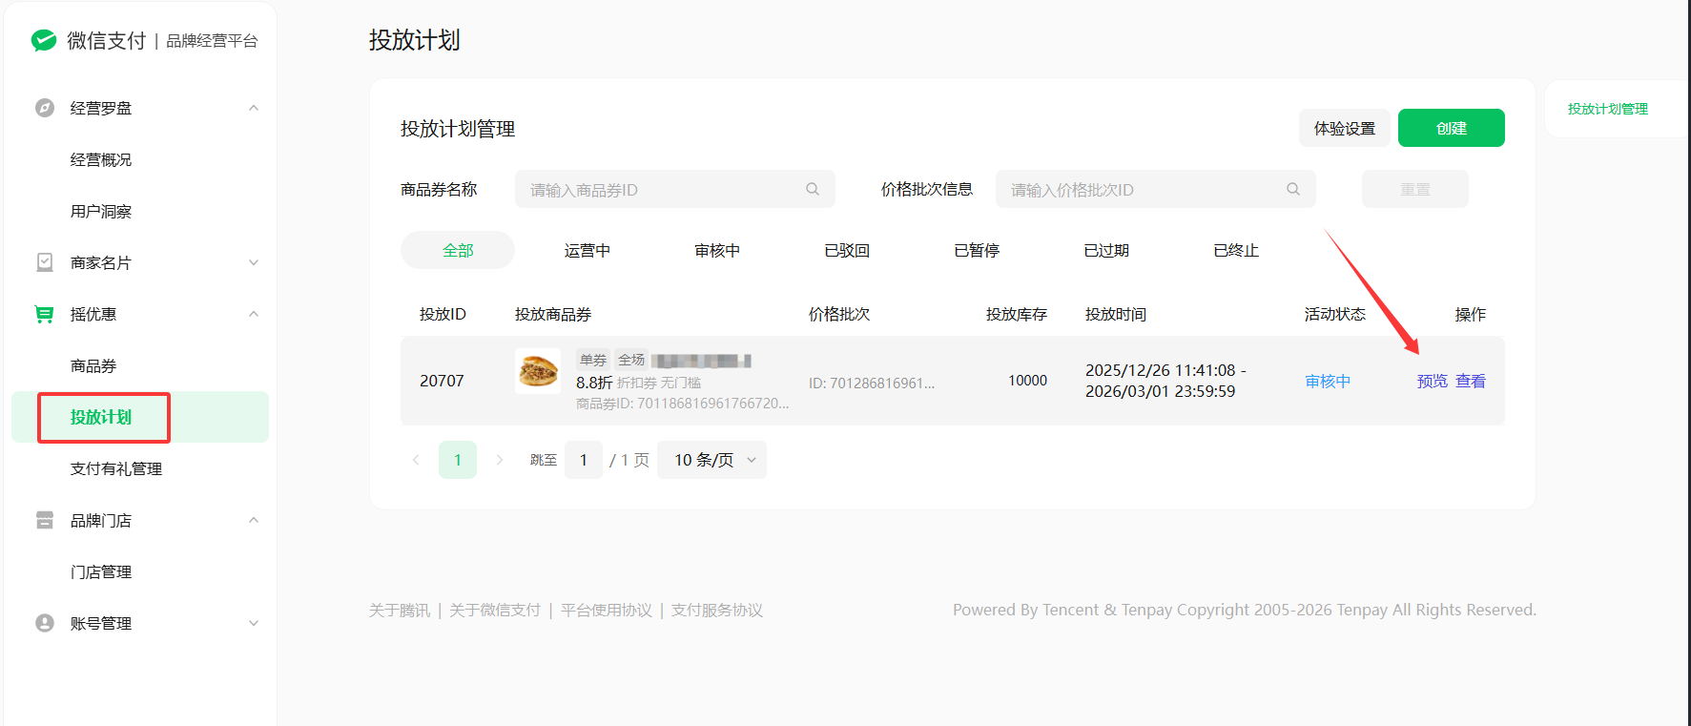Open the 10 条/页 page size dropdown
This screenshot has width=1691, height=726.
712,460
